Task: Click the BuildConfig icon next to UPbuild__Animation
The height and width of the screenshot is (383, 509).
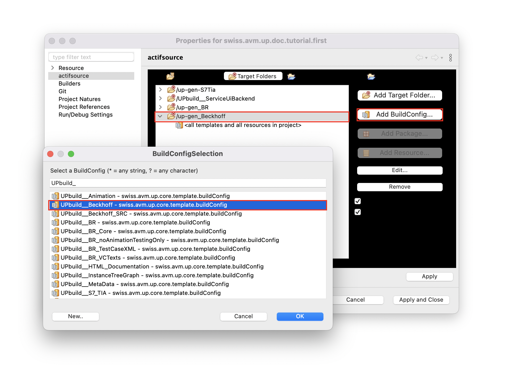Action: click(x=55, y=196)
